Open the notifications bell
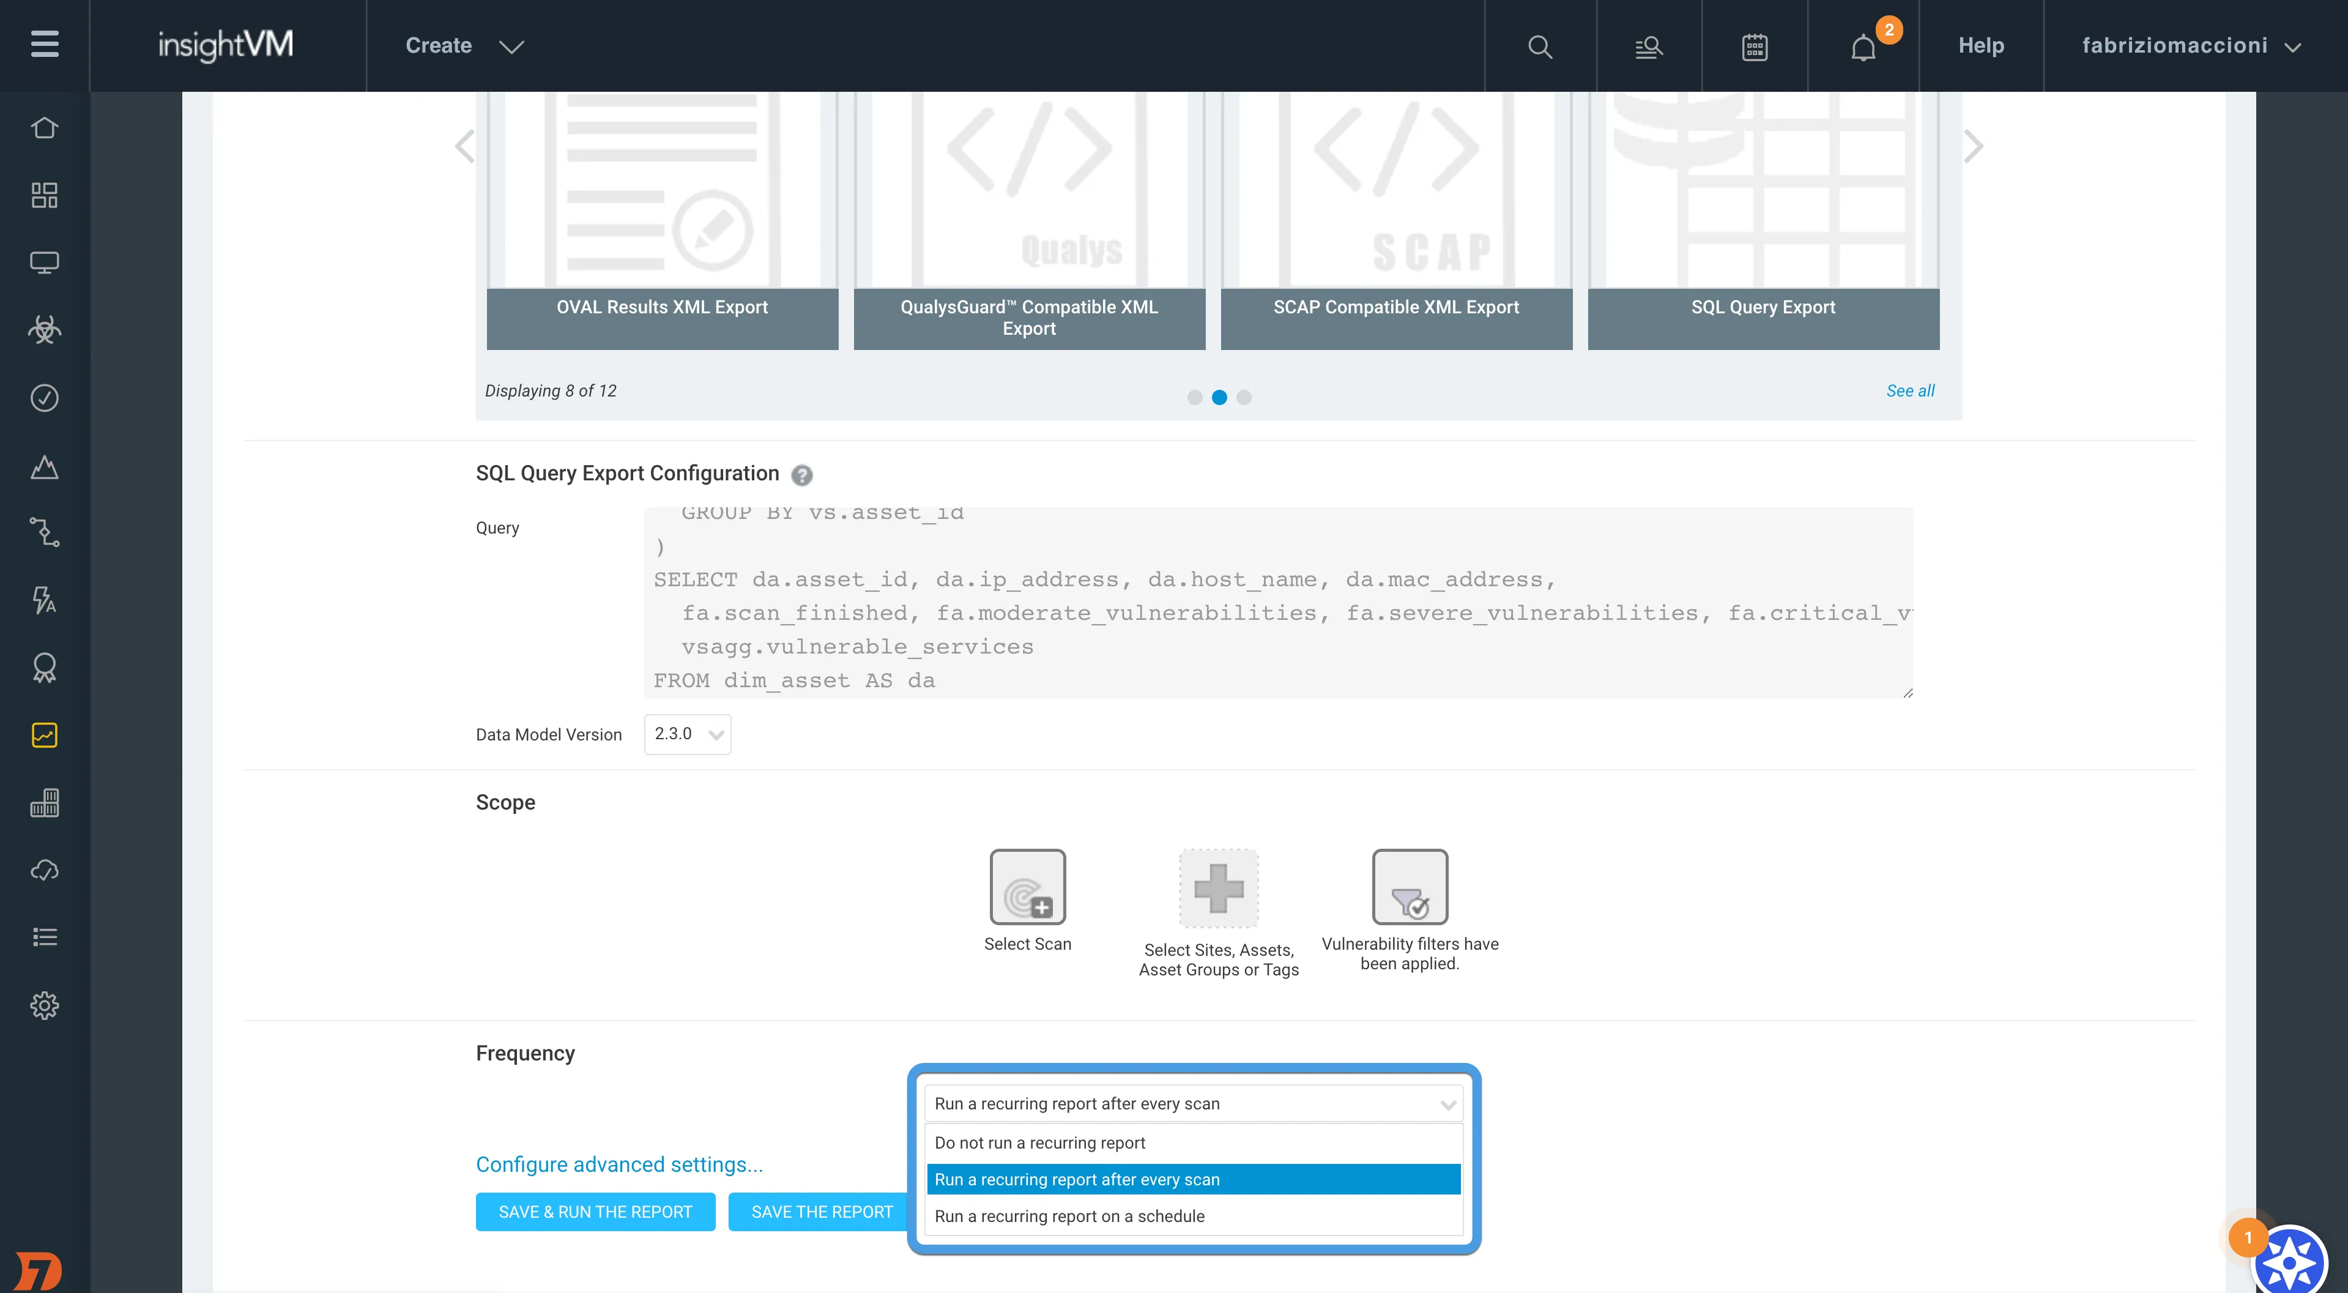This screenshot has width=2348, height=1293. (x=1863, y=47)
